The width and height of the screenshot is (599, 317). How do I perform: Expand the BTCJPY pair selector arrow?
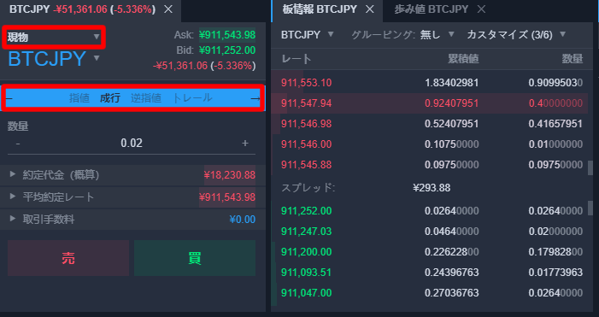(x=97, y=58)
